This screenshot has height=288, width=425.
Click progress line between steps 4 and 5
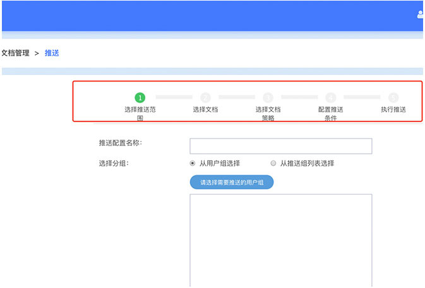362,98
